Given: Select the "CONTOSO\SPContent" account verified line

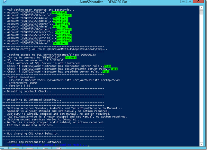Looking at the screenshot, I should coord(38,30).
